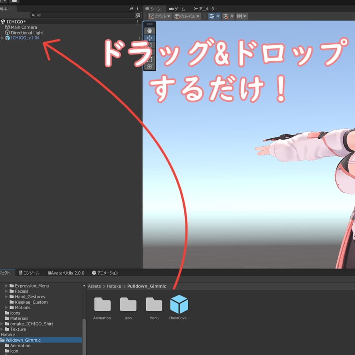Viewport: 355px width, 355px height.
Task: Click Hatake in the breadcrumb path
Action: click(x=114, y=286)
